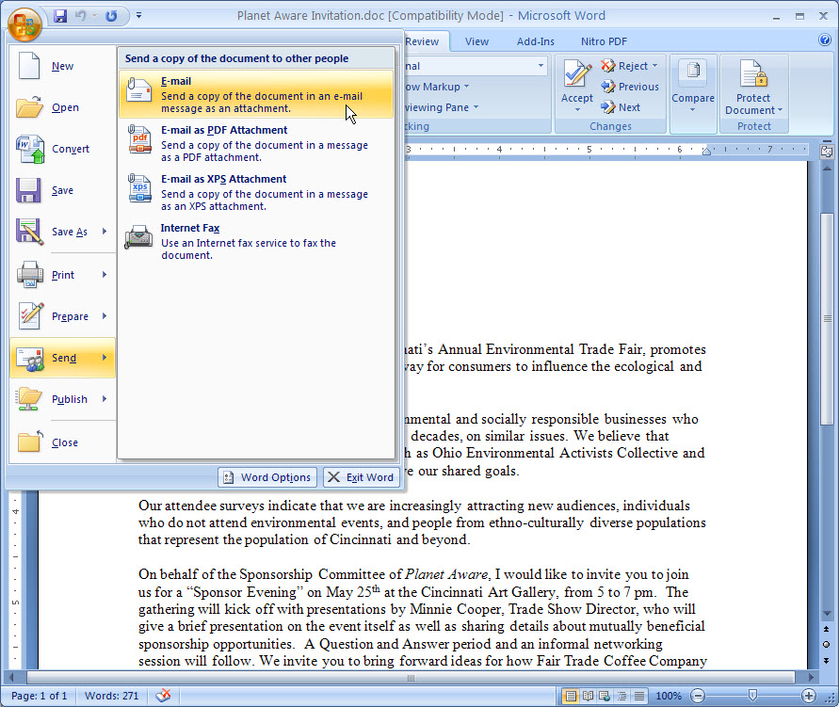Choose Save from the Office menu
This screenshot has width=839, height=707.
[62, 190]
